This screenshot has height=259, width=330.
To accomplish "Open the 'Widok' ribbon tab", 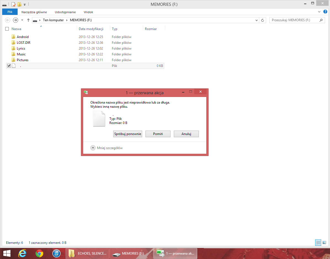I will point(88,12).
